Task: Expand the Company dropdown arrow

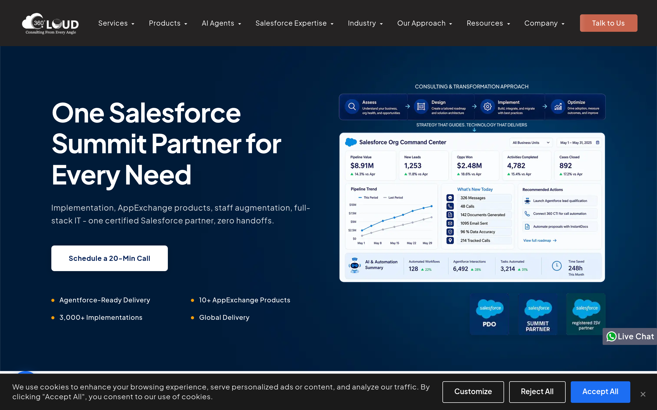Action: (x=563, y=24)
